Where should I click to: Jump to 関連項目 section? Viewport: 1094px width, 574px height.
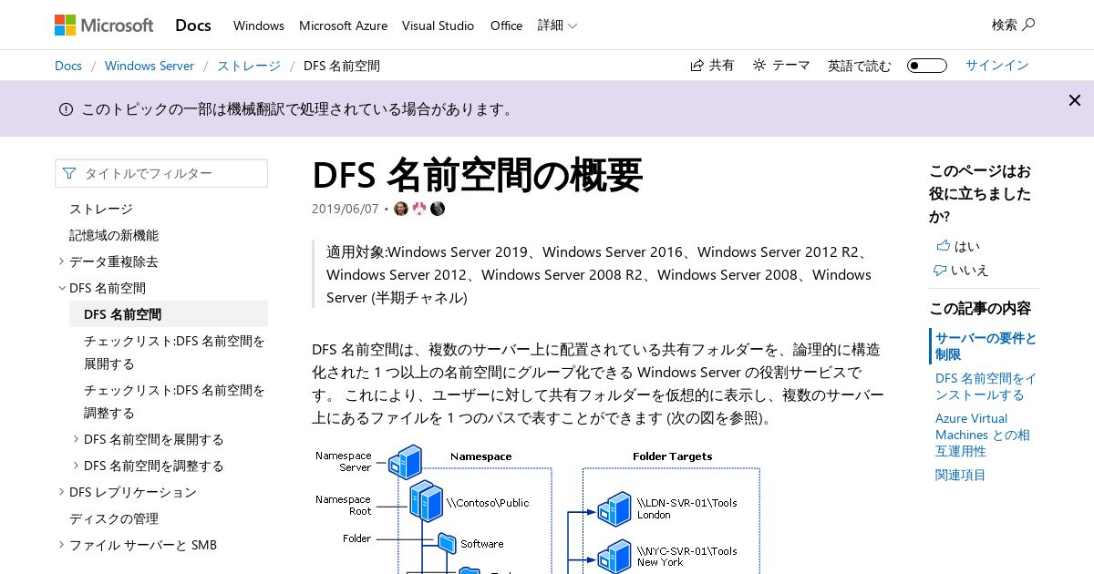click(961, 475)
